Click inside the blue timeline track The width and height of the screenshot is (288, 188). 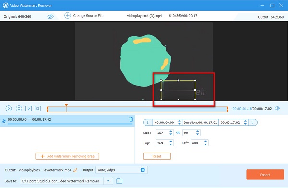[137, 109]
